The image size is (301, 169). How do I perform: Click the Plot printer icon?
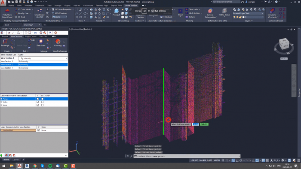coord(32,2)
